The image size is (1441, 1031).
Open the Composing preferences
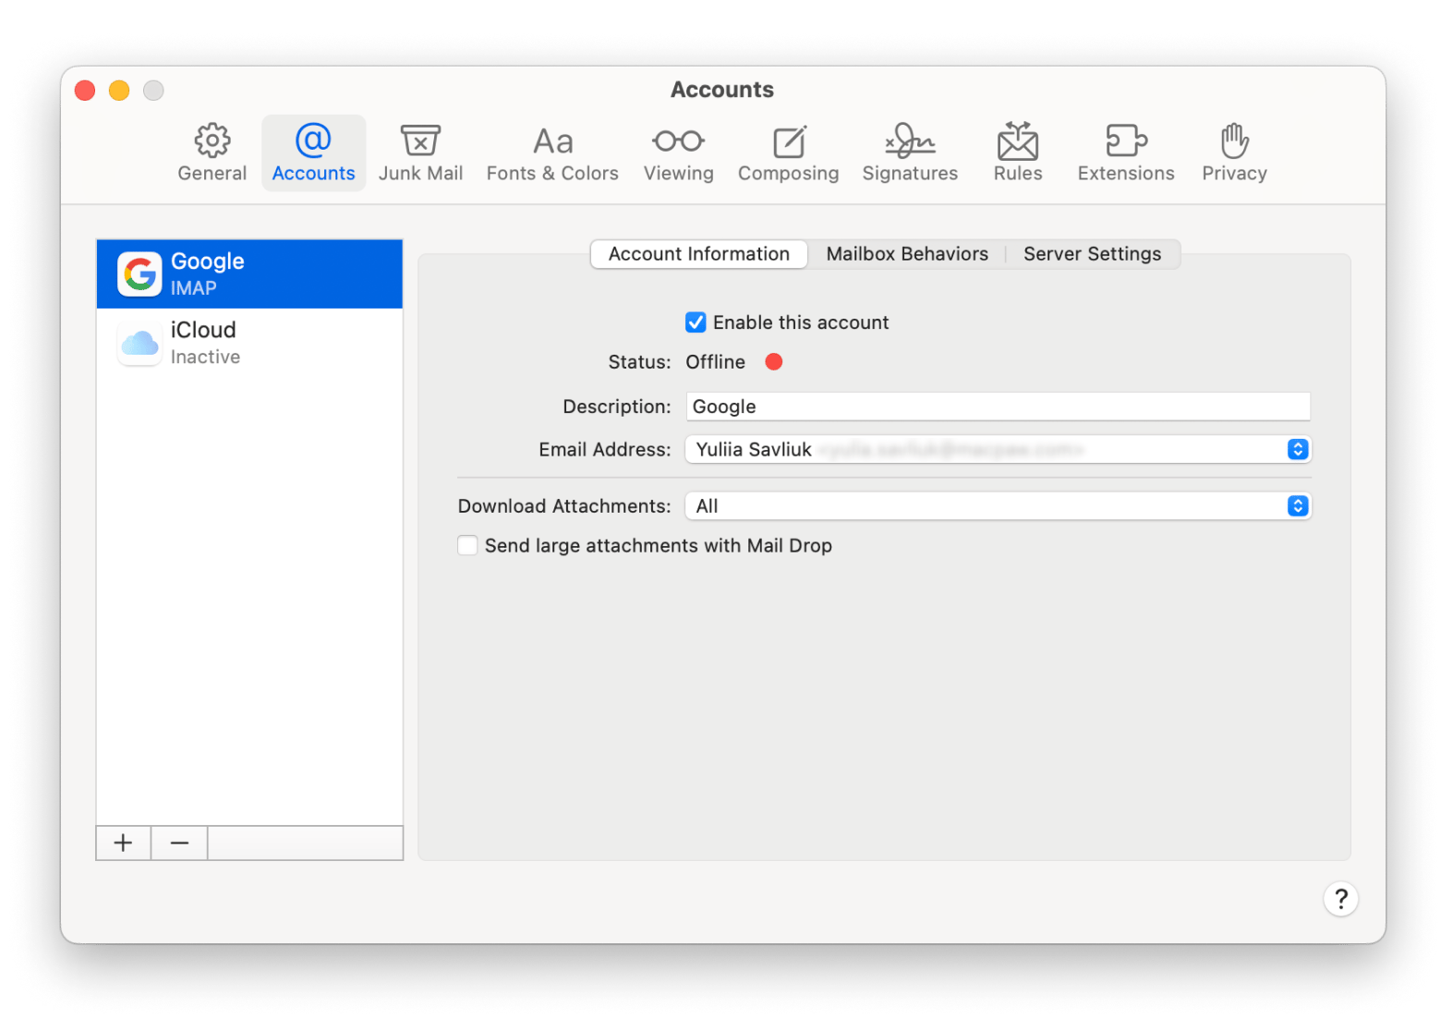pos(788,153)
